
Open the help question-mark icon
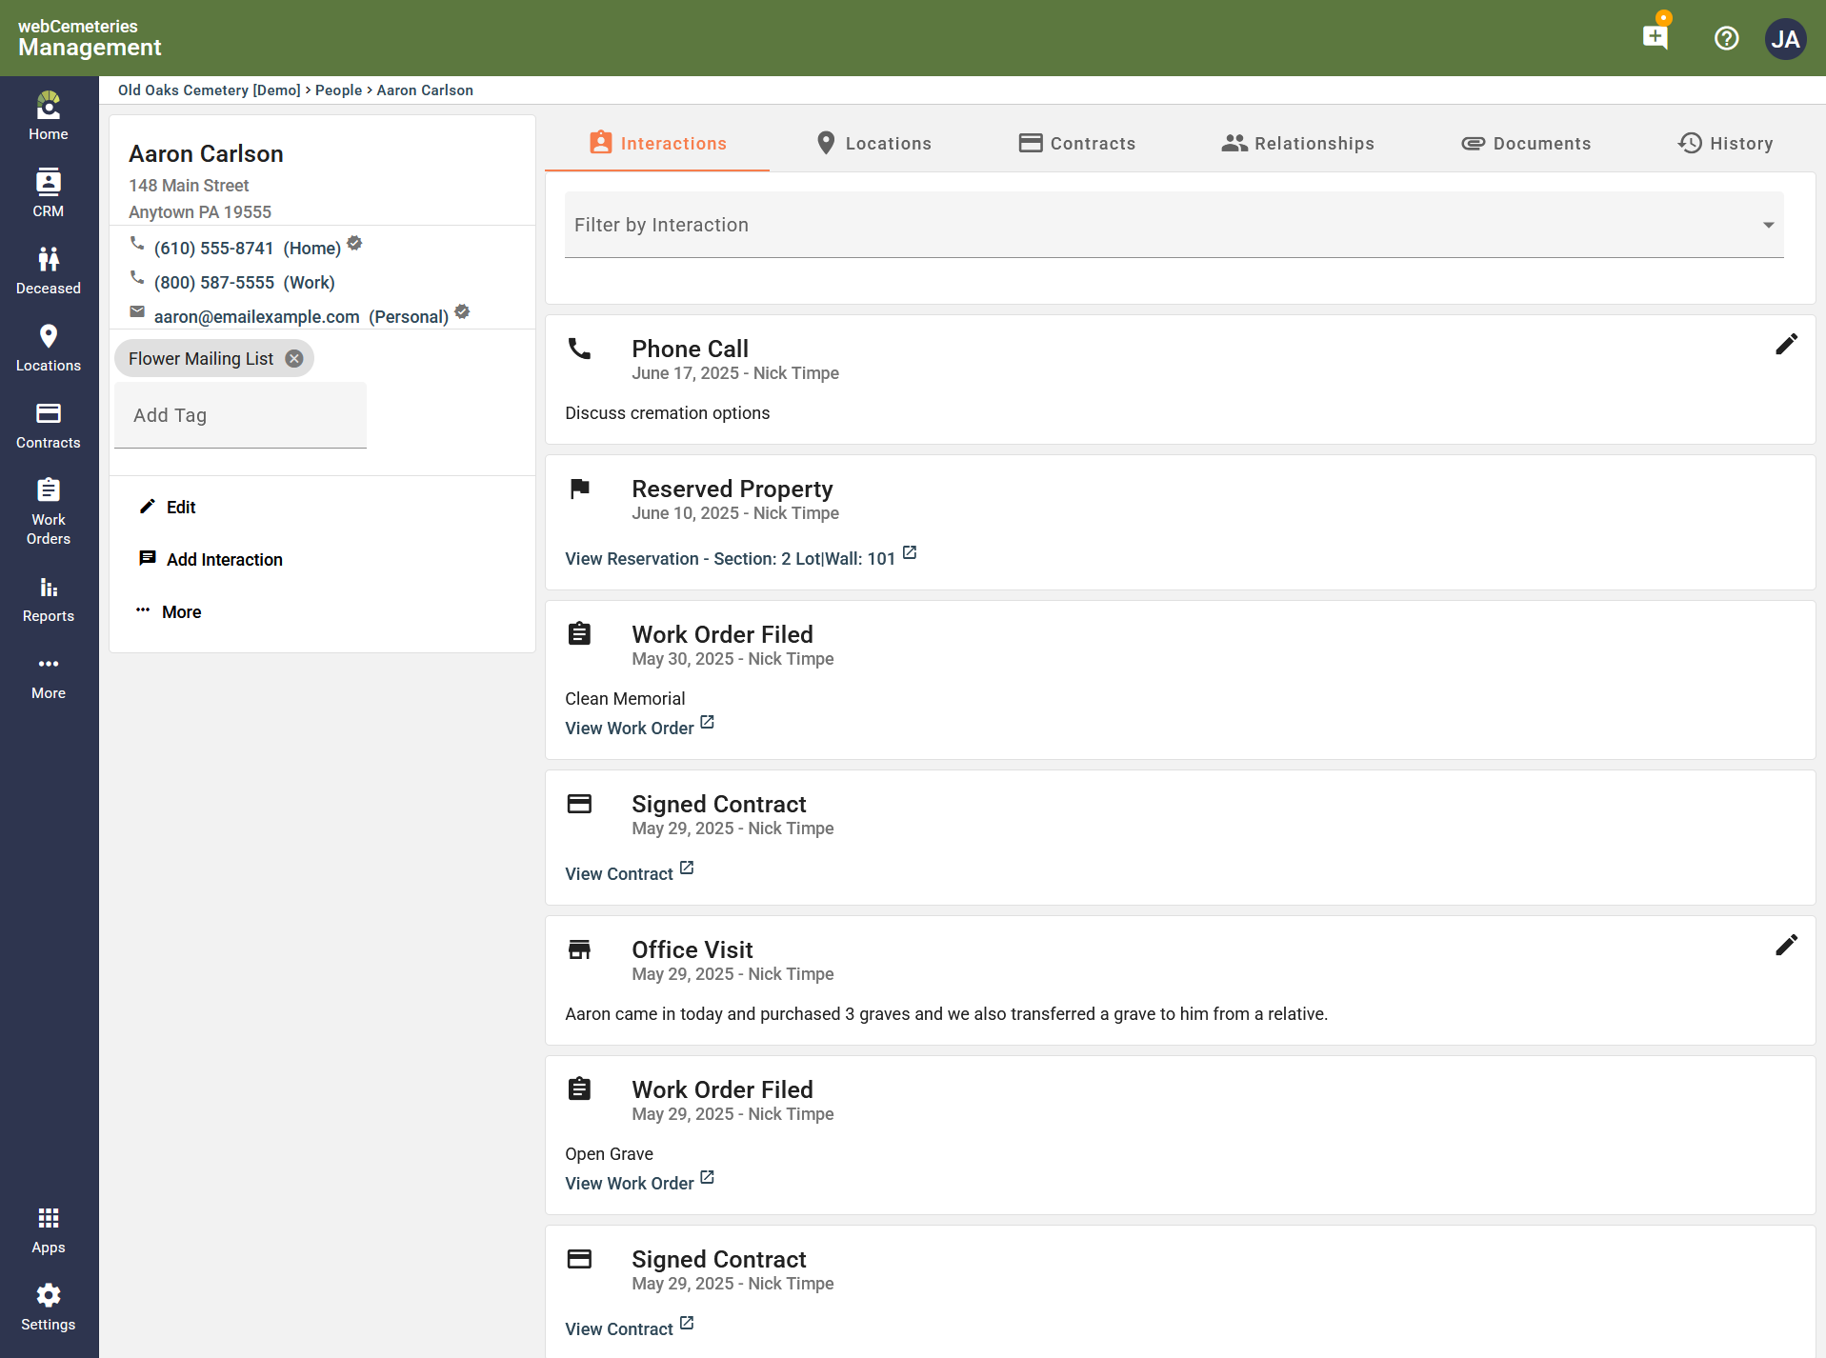(x=1725, y=38)
